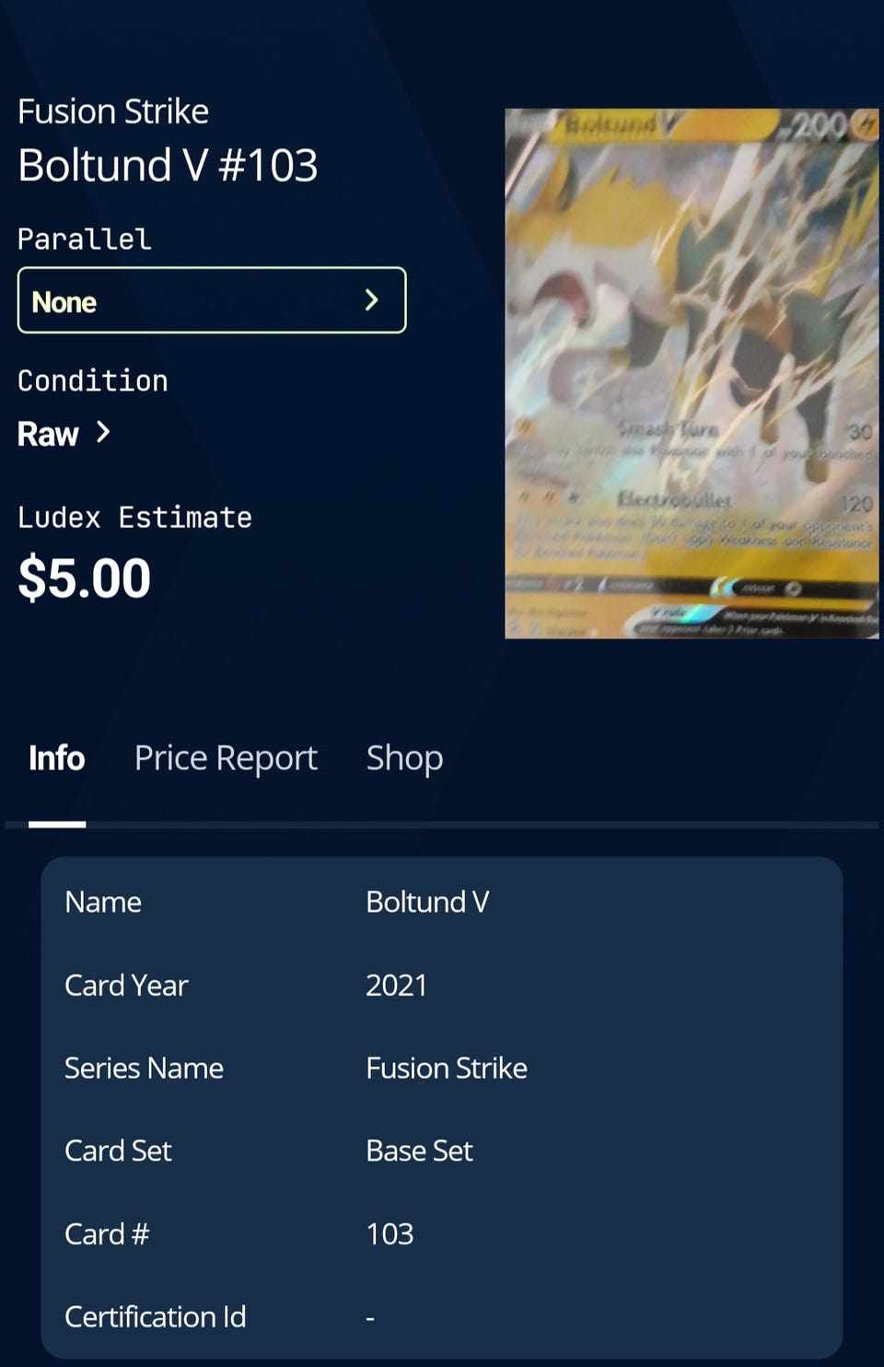
Task: Open the Parallel None dropdown
Action: point(212,300)
